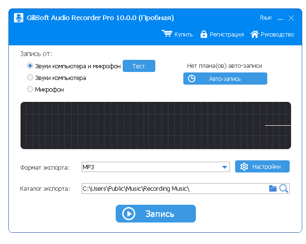This screenshot has width=306, height=244.
Task: Click the padlock Регистрация icon
Action: (x=203, y=34)
